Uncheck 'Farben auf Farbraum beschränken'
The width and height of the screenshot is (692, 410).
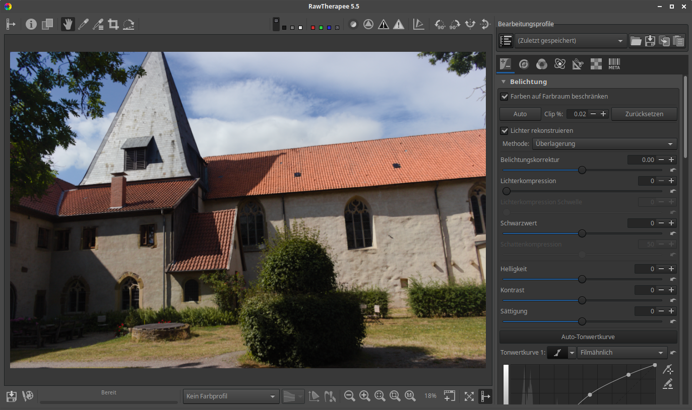504,96
